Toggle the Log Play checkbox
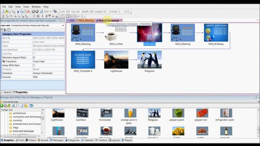 (x=34, y=54)
